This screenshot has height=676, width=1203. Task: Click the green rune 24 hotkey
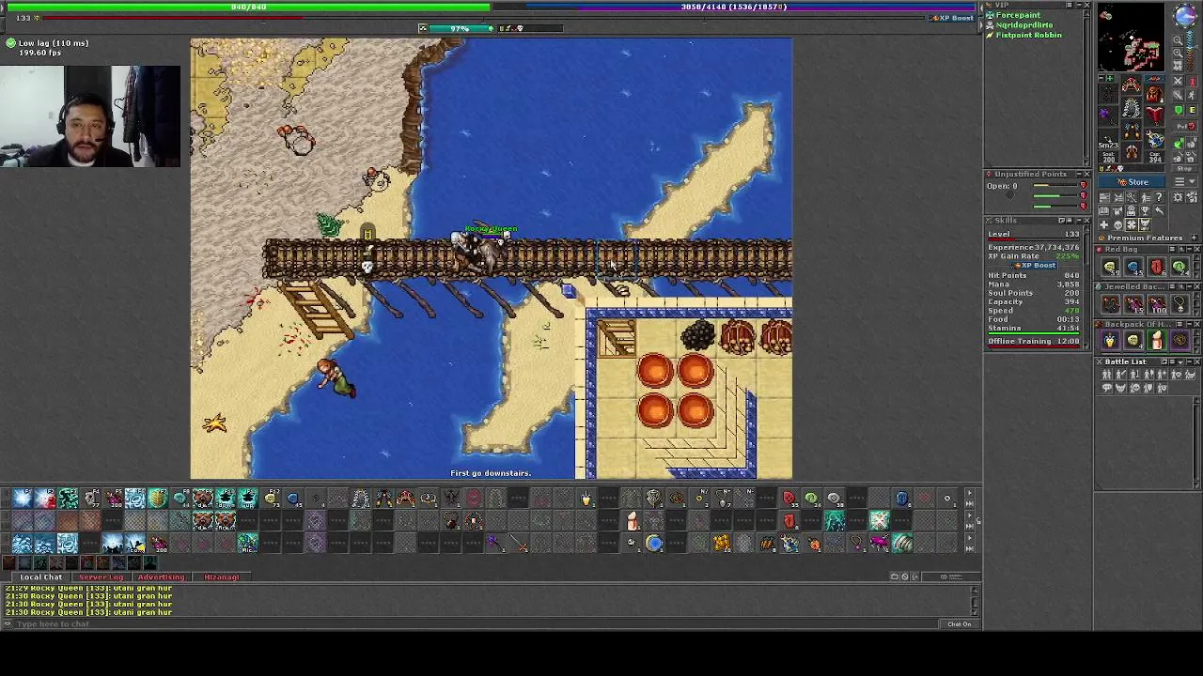[812, 499]
